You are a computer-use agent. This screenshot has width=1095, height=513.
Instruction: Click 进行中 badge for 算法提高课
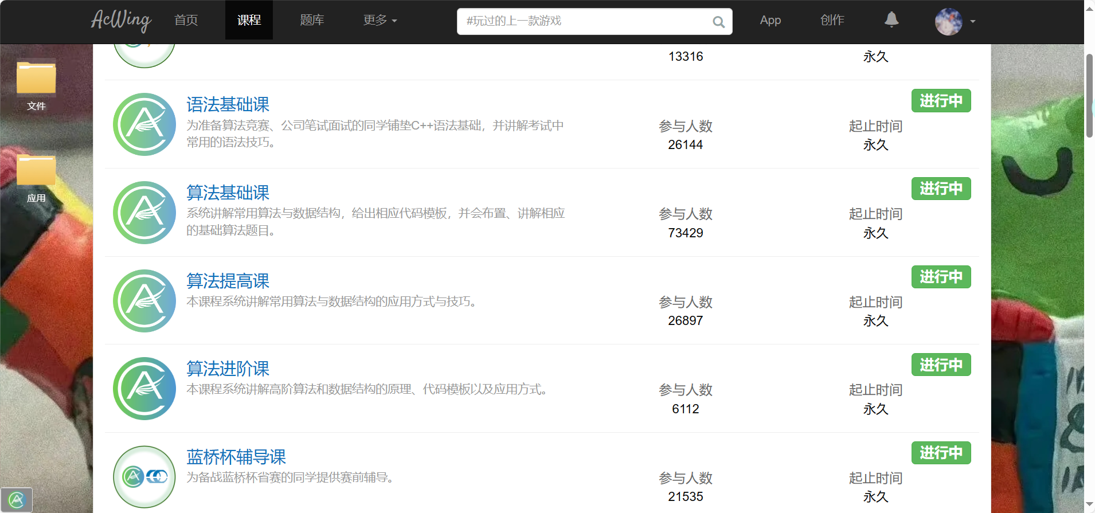click(941, 277)
